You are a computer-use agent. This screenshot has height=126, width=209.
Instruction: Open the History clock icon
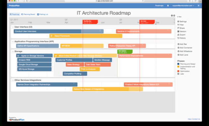click(178, 38)
